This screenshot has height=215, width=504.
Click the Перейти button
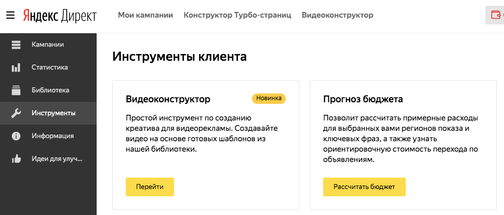pyautogui.click(x=150, y=187)
